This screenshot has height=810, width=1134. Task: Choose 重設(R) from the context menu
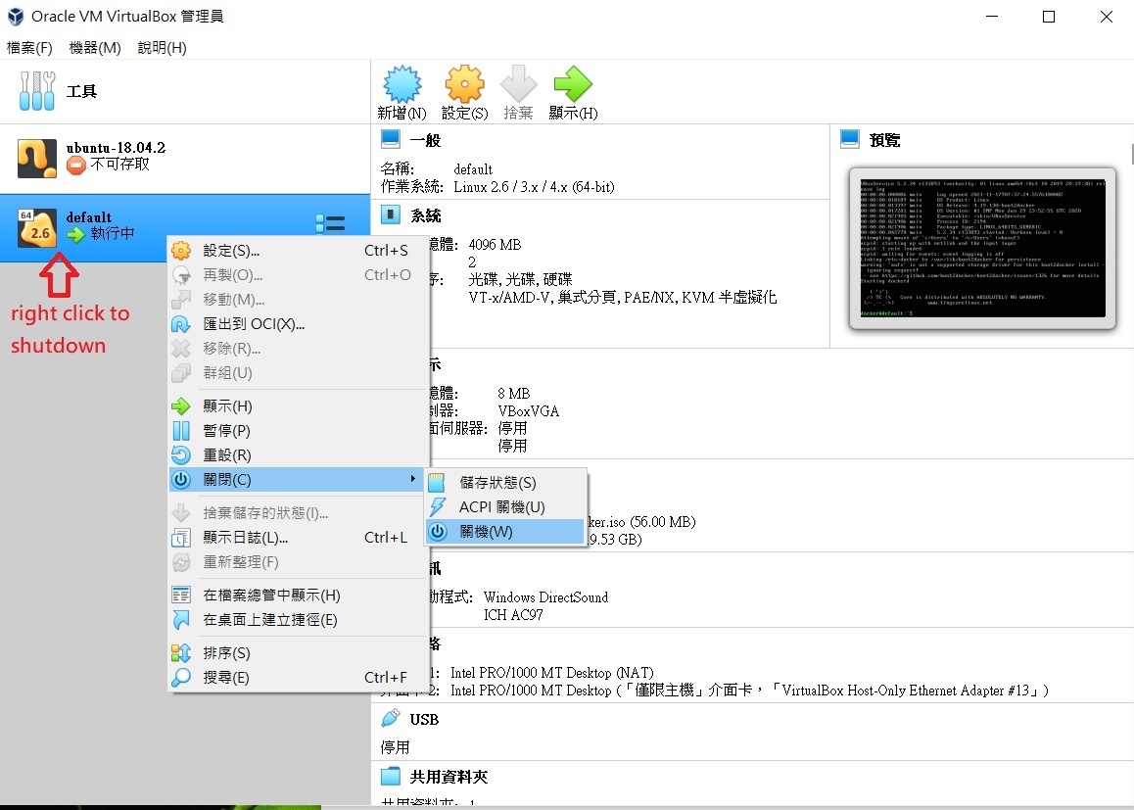pyautogui.click(x=296, y=454)
